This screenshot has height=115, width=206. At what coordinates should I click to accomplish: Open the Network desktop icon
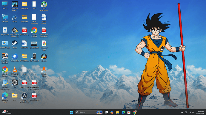(5, 18)
